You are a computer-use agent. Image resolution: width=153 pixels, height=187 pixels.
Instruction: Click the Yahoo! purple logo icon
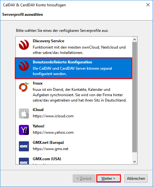24,130
